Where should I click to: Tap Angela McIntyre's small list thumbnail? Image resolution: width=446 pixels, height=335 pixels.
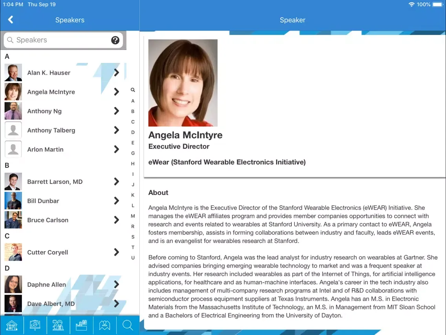13,92
